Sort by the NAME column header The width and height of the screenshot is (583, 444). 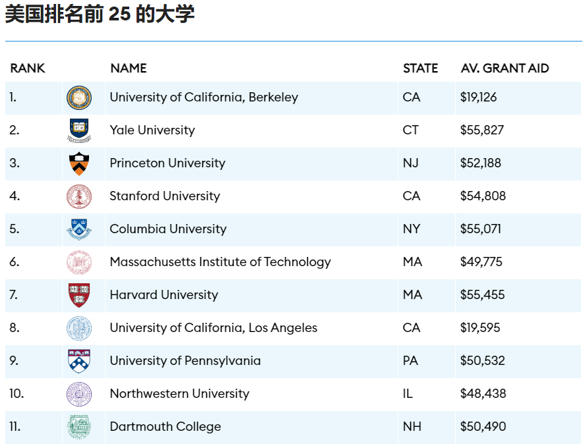click(x=129, y=69)
